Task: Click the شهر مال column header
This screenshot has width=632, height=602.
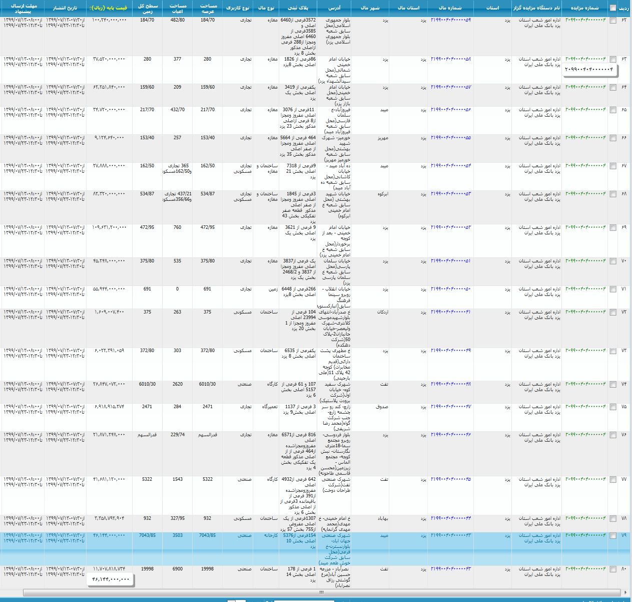Action: point(370,8)
